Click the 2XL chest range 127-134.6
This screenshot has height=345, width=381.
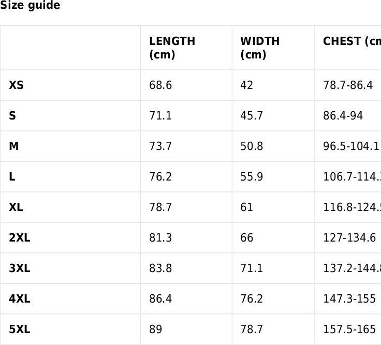(349, 238)
